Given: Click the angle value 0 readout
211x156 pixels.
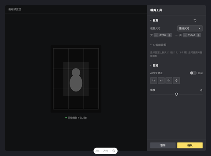Looking at the screenshot, I should pyautogui.click(x=201, y=90).
